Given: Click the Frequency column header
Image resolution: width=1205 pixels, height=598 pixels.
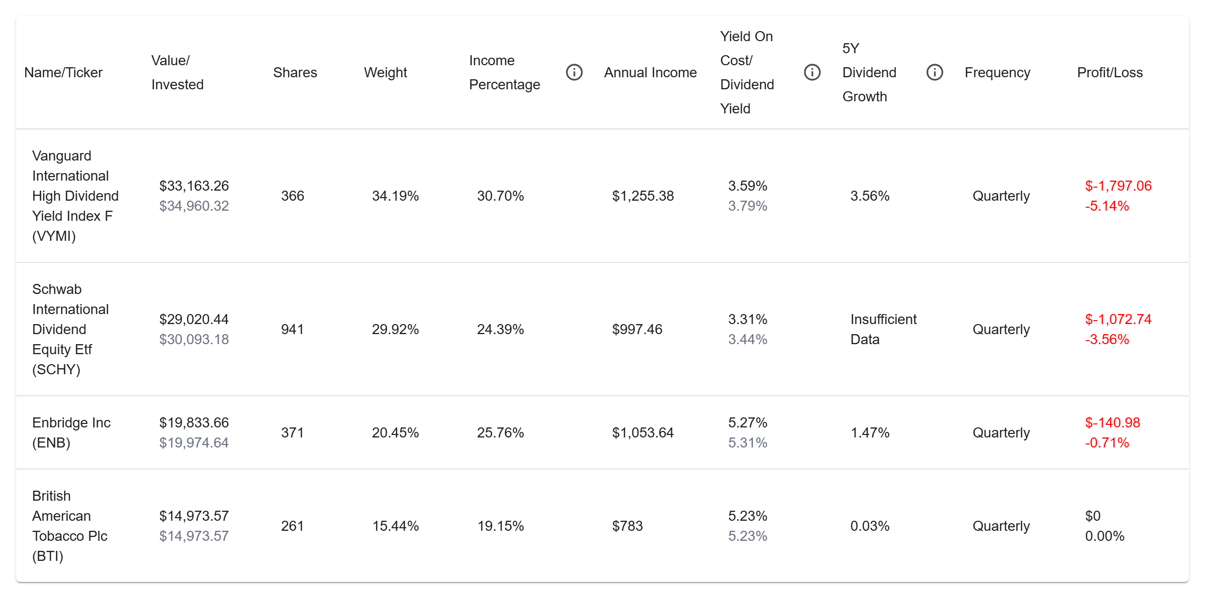Looking at the screenshot, I should [x=997, y=72].
